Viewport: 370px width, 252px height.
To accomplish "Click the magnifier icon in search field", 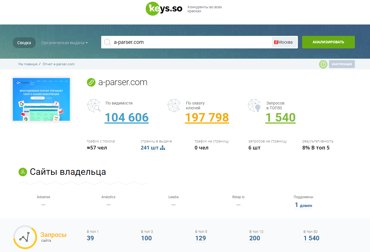I will click(107, 42).
